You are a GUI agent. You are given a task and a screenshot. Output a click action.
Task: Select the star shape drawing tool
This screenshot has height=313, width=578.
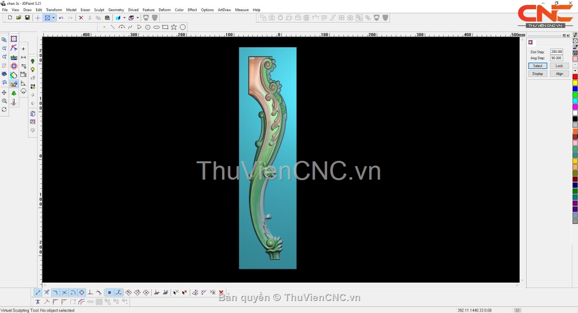pyautogui.click(x=174, y=27)
